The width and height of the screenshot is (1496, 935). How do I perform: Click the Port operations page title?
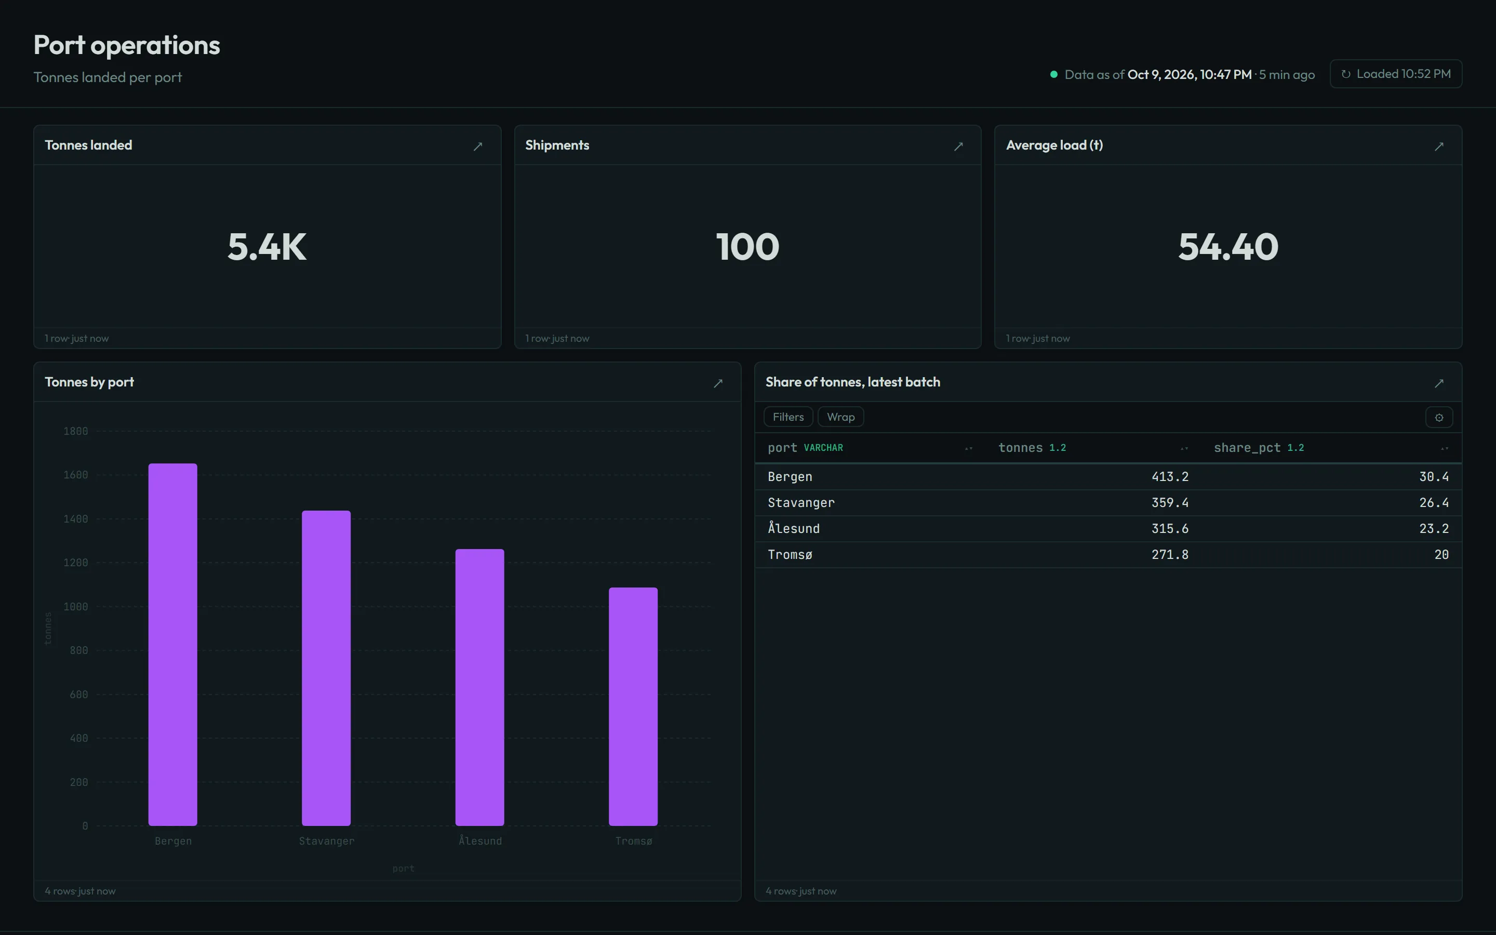(x=127, y=45)
